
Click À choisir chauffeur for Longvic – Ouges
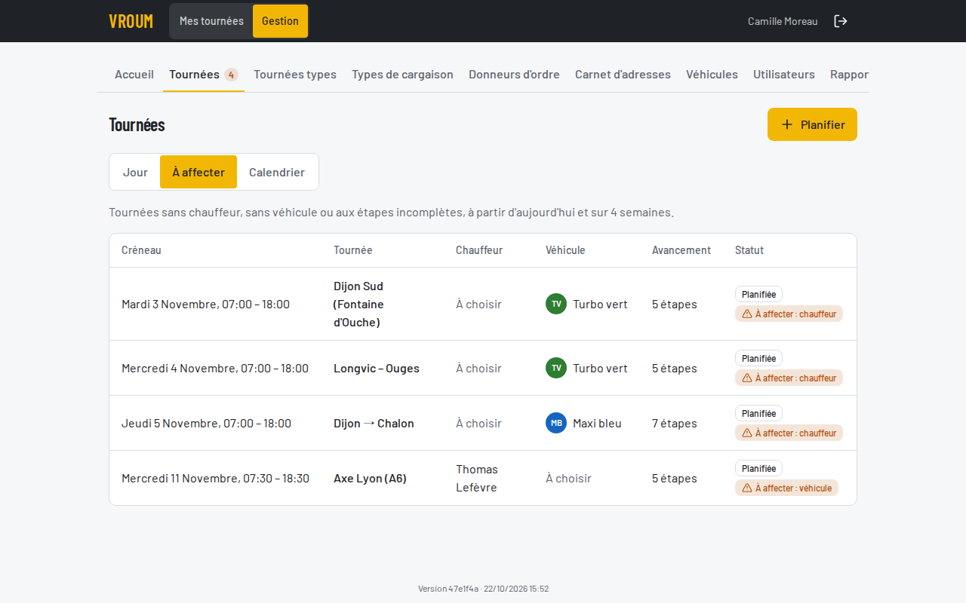478,368
